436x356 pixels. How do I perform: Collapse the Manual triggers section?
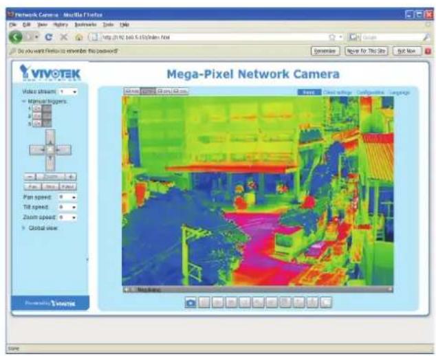[24, 102]
